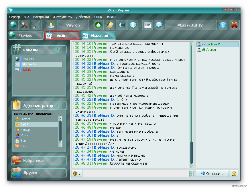This screenshot has width=248, height=188.
Task: Click the admin command list scroll-down arrow
Action: click(60, 145)
